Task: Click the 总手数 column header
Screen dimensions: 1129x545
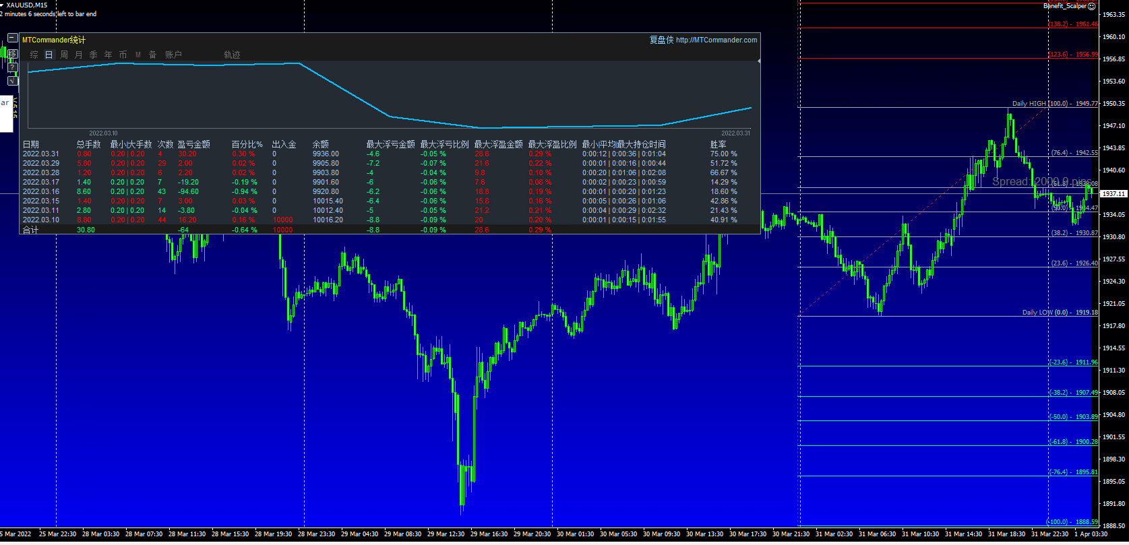Action: point(89,144)
